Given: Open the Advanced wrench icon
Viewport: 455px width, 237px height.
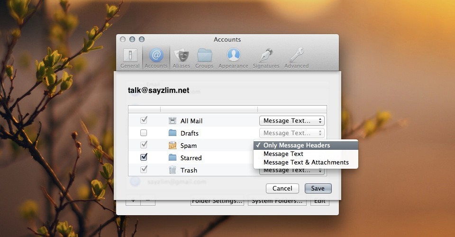Looking at the screenshot, I should [x=296, y=58].
